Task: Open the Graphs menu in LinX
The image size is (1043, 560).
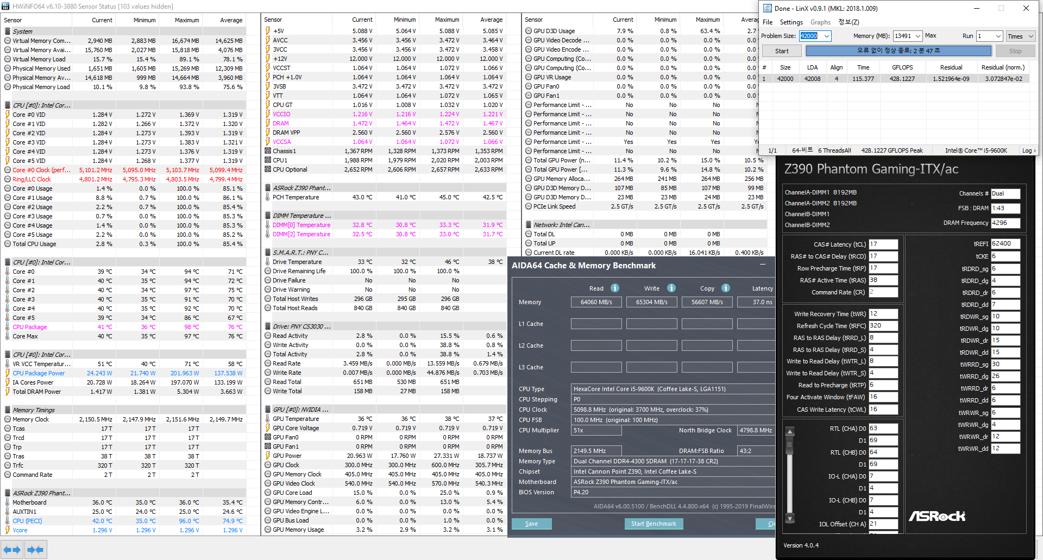Action: [x=820, y=22]
